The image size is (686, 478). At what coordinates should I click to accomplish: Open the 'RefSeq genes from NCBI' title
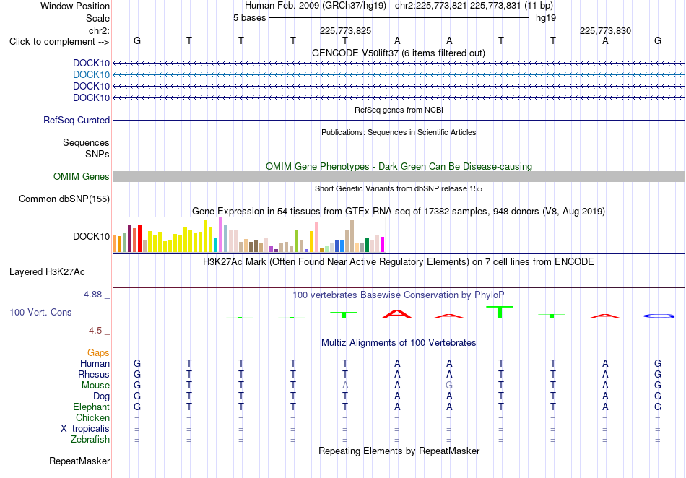click(x=399, y=110)
